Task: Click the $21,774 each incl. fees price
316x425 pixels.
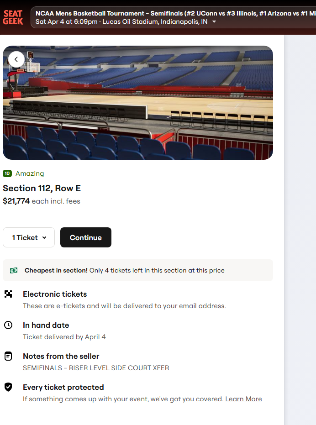Action: 42,201
